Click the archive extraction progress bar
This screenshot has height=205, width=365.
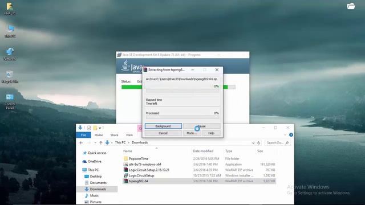182,91
